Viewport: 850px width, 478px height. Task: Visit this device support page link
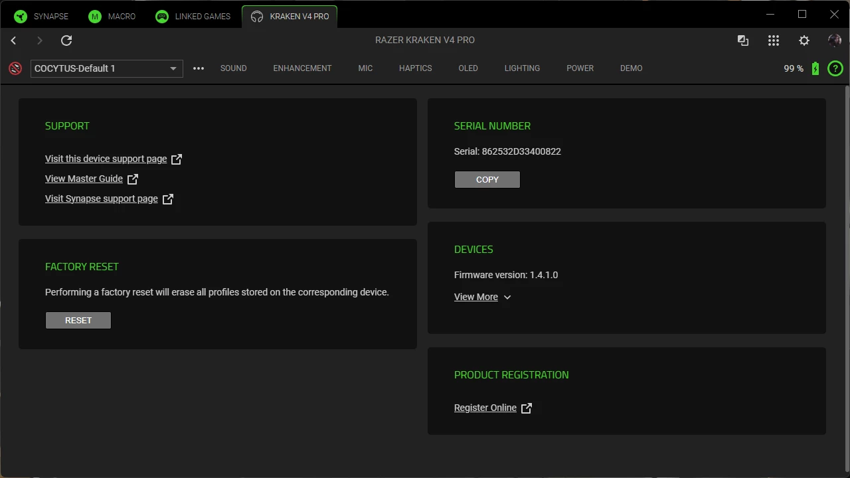pyautogui.click(x=106, y=159)
